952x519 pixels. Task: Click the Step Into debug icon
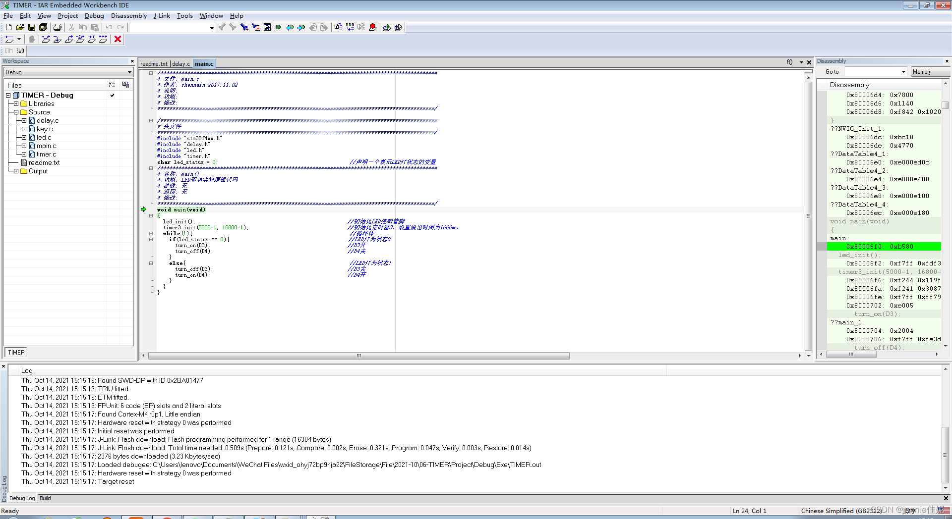click(58, 39)
